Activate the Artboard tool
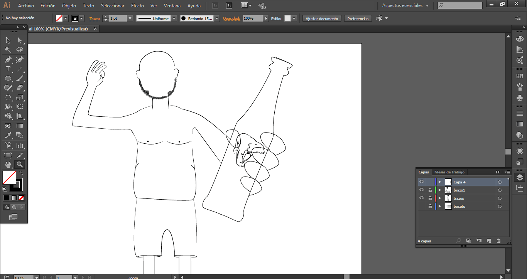This screenshot has width=527, height=279. click(8, 155)
